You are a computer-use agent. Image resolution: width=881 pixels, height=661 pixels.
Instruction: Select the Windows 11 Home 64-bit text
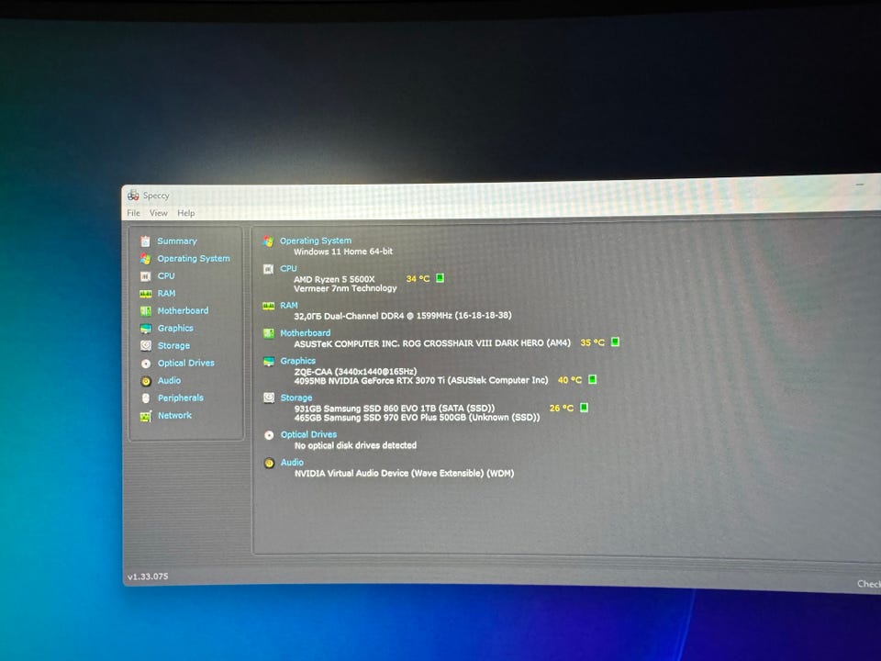pyautogui.click(x=343, y=252)
